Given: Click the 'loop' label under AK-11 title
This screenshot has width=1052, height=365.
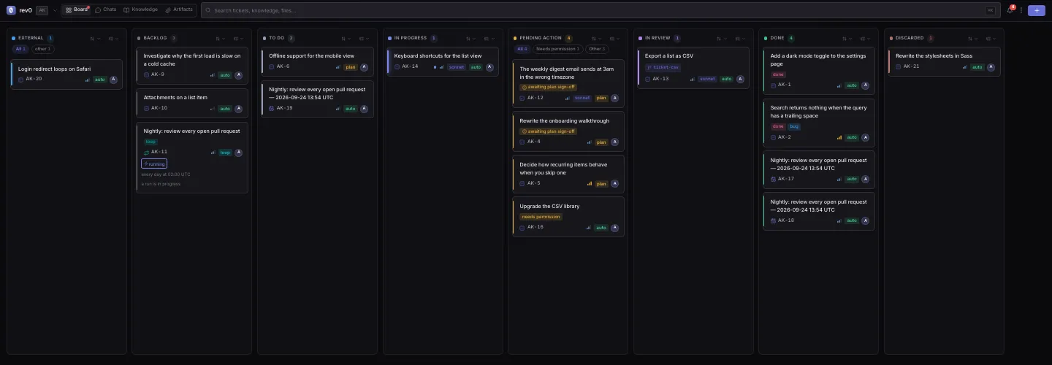Looking at the screenshot, I should [150, 142].
